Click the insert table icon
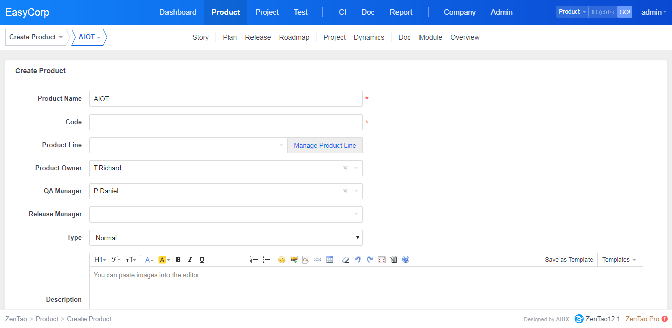The width and height of the screenshot is (672, 328). coord(330,260)
